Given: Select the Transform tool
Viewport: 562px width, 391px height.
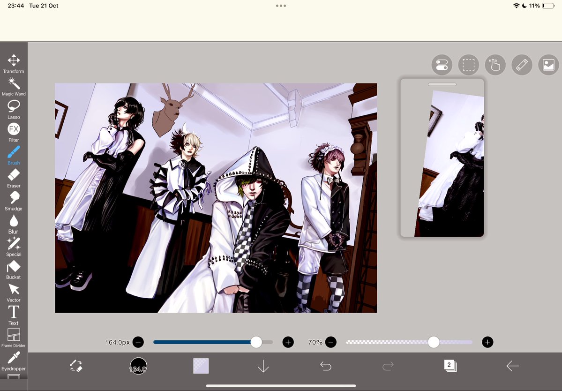Looking at the screenshot, I should [x=14, y=64].
